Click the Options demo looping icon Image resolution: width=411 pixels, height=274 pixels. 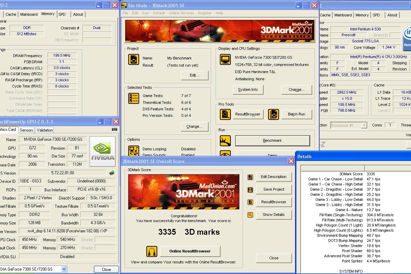pyautogui.click(x=134, y=151)
